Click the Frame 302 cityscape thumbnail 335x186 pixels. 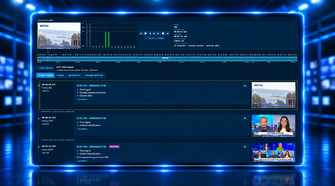[273, 95]
